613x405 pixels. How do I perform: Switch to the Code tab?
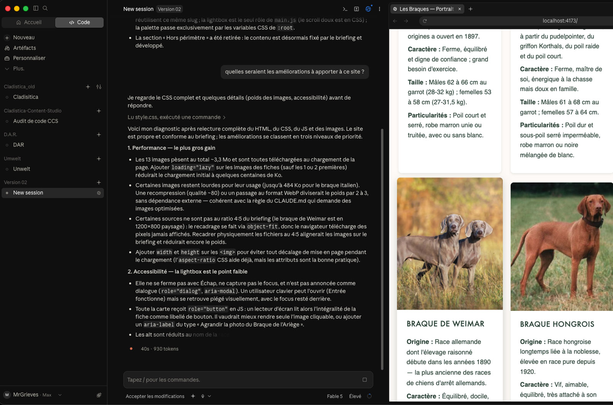point(79,23)
